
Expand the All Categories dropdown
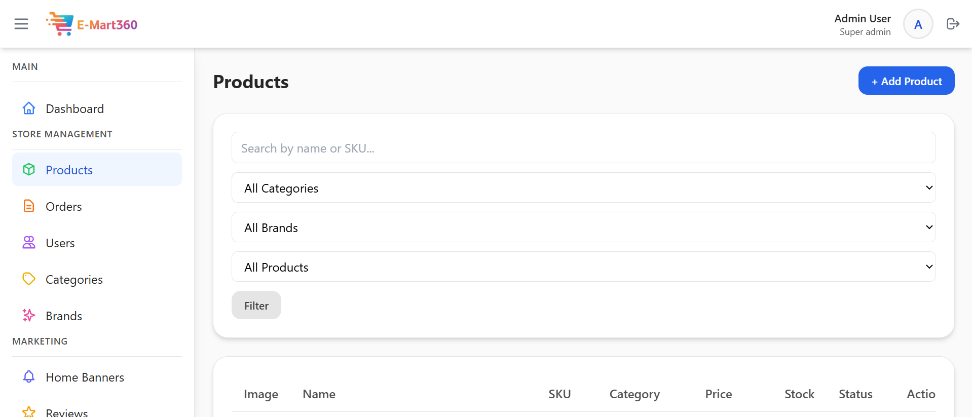coord(583,188)
